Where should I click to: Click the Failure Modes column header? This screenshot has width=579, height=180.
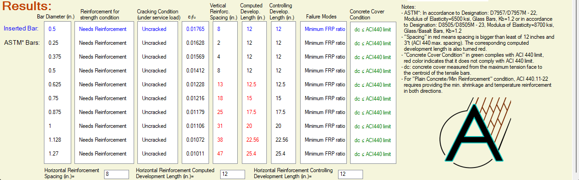321,17
